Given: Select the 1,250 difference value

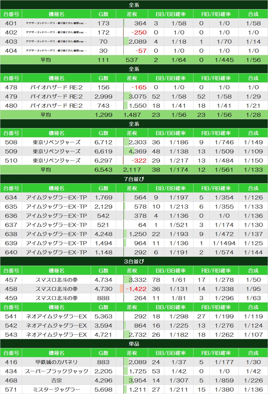Looking at the screenshot, I should coord(138,234).
